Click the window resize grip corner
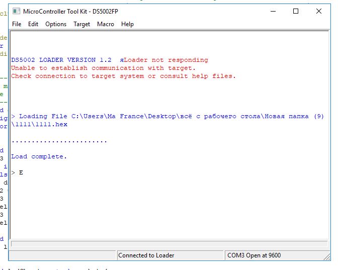The height and width of the screenshot is (270, 338). [x=327, y=257]
